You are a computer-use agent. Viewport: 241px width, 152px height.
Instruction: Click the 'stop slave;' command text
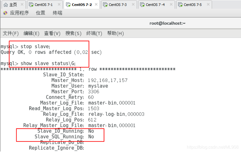pyautogui.click(x=35, y=46)
